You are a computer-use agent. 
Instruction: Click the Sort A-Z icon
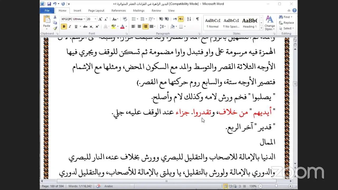(x=189, y=19)
